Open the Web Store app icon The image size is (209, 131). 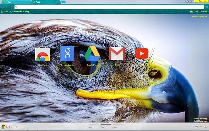click(42, 53)
